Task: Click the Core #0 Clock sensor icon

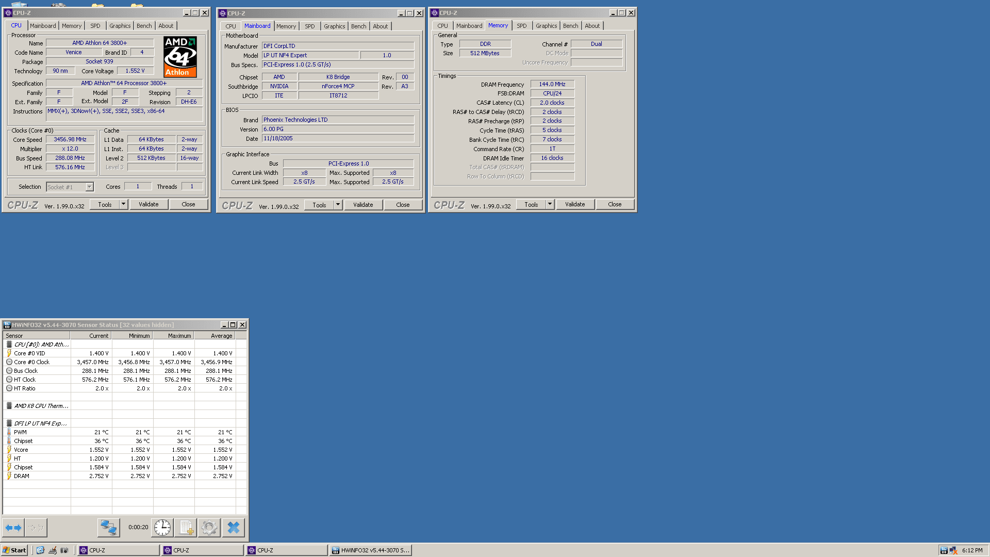Action: pos(9,362)
